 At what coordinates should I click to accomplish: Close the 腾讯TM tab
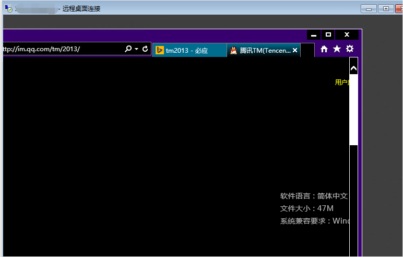pyautogui.click(x=295, y=51)
